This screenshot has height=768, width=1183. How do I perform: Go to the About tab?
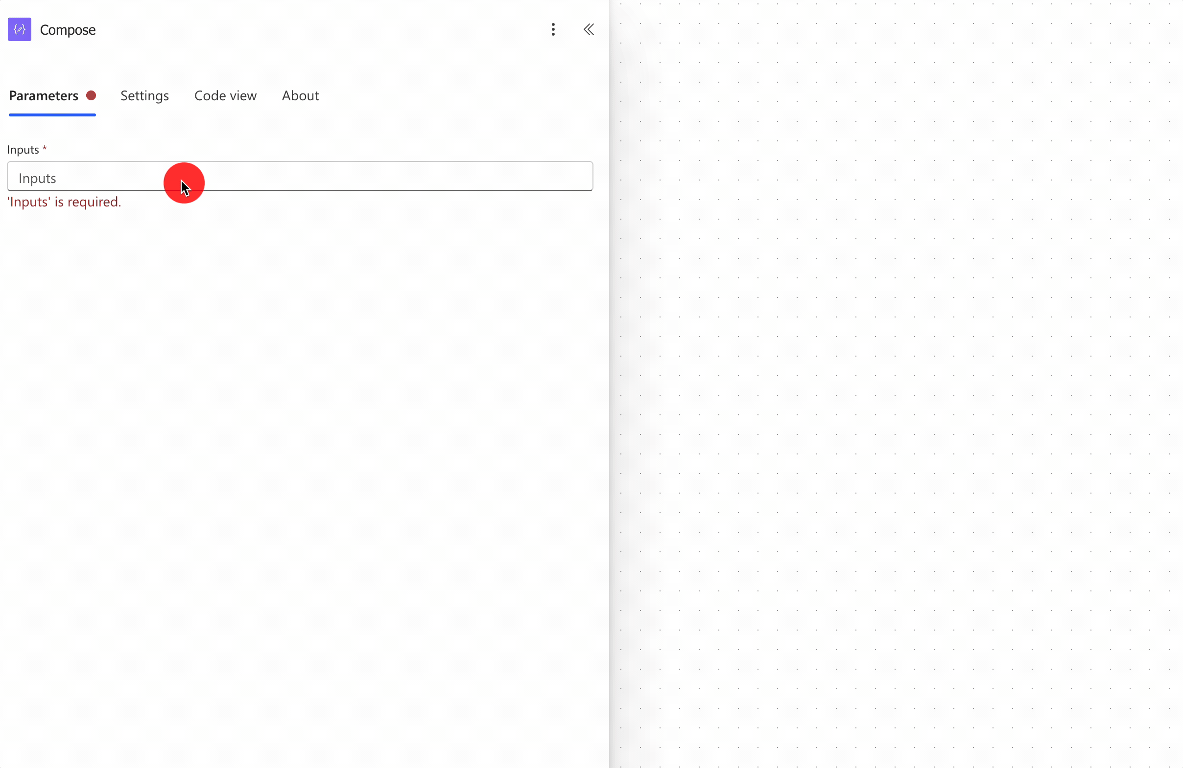[x=300, y=95]
